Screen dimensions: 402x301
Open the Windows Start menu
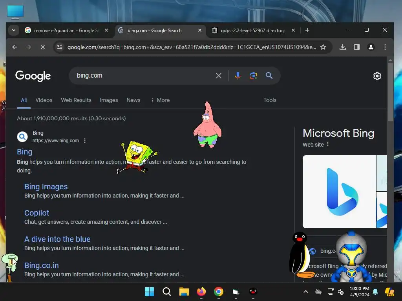[149, 292]
